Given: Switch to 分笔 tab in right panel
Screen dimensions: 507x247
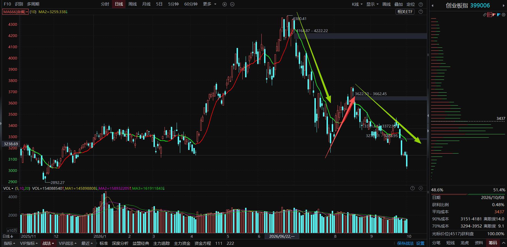Looking at the screenshot, I should [x=436, y=243].
